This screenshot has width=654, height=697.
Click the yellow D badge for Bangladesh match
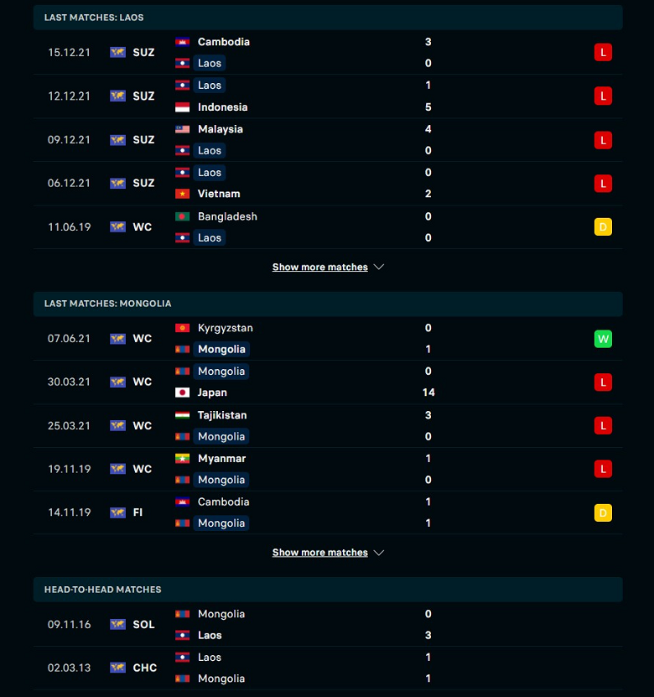603,226
